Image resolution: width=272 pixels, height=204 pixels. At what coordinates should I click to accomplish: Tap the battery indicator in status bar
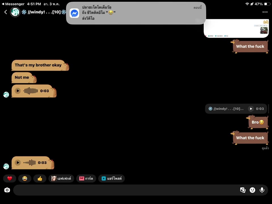tap(267, 4)
